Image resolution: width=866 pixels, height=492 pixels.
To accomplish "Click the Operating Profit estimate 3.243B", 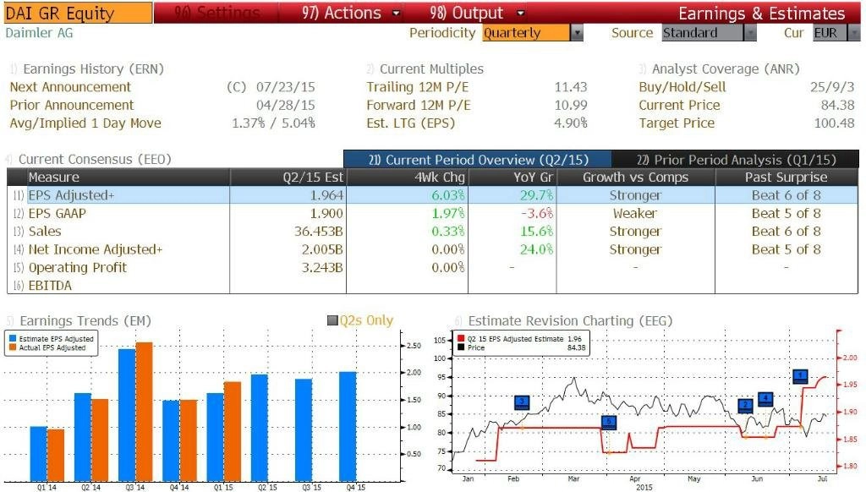I will point(322,268).
